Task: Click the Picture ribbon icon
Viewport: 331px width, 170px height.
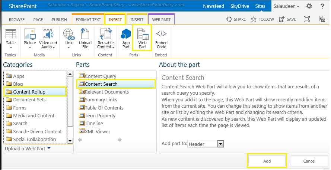Action: tap(30, 34)
